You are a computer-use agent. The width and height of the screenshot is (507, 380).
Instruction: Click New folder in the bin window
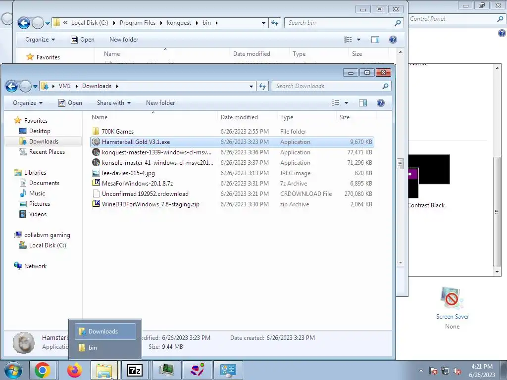tap(124, 40)
